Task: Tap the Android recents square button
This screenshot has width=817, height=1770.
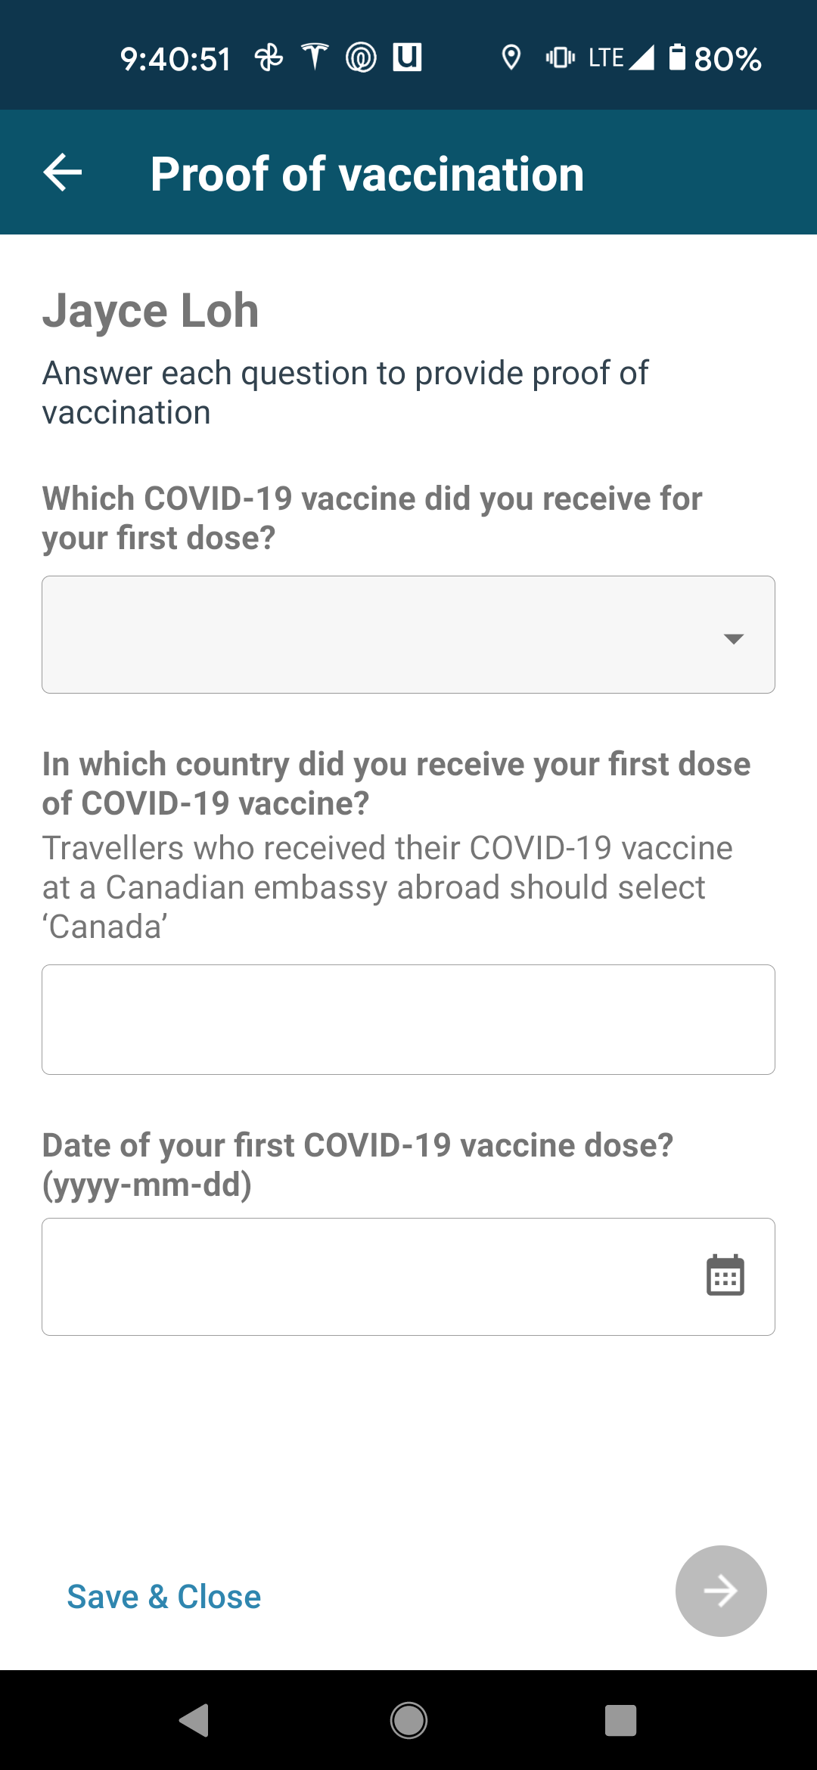Action: click(x=620, y=1720)
